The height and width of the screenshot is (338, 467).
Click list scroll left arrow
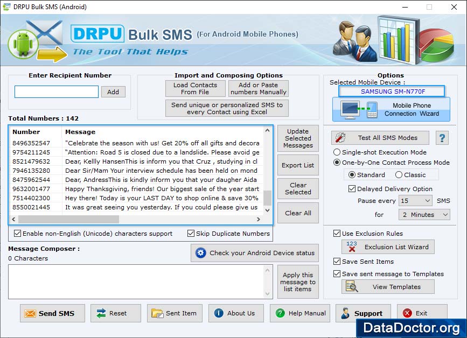click(13, 219)
